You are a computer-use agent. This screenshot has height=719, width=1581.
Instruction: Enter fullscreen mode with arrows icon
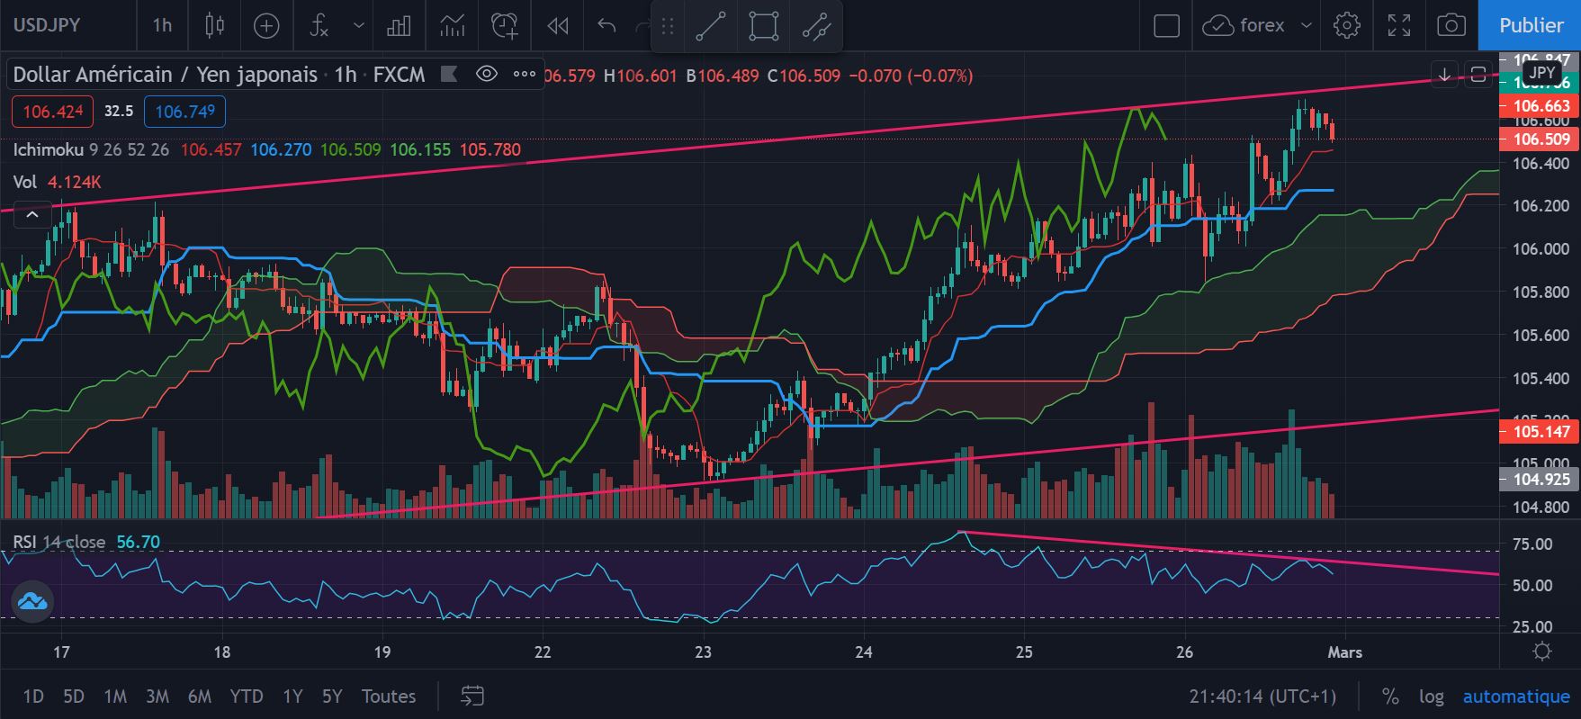pos(1398,25)
